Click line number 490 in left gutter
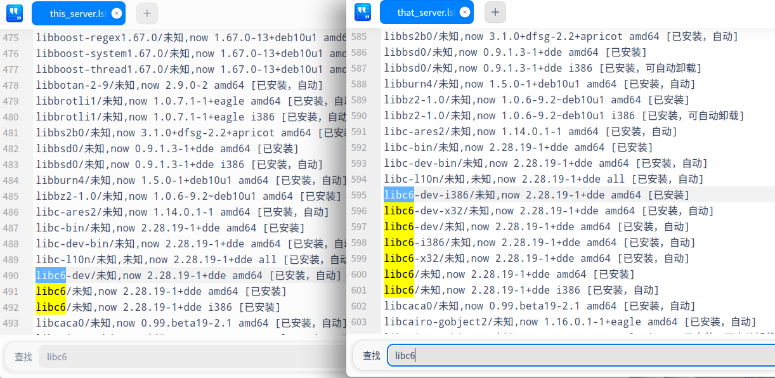 11,275
